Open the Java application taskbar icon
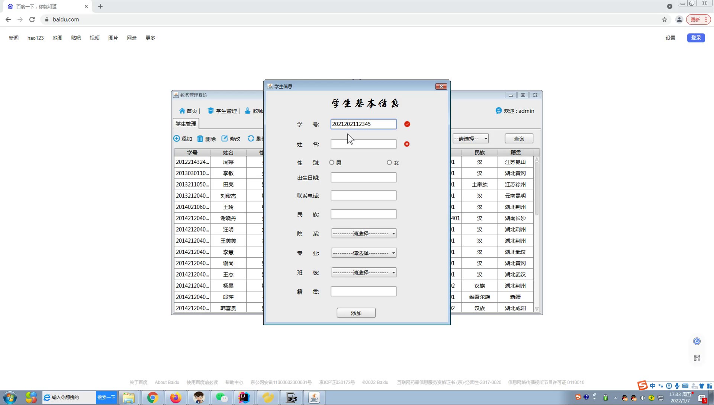Viewport: 714px width, 405px height. tap(314, 398)
